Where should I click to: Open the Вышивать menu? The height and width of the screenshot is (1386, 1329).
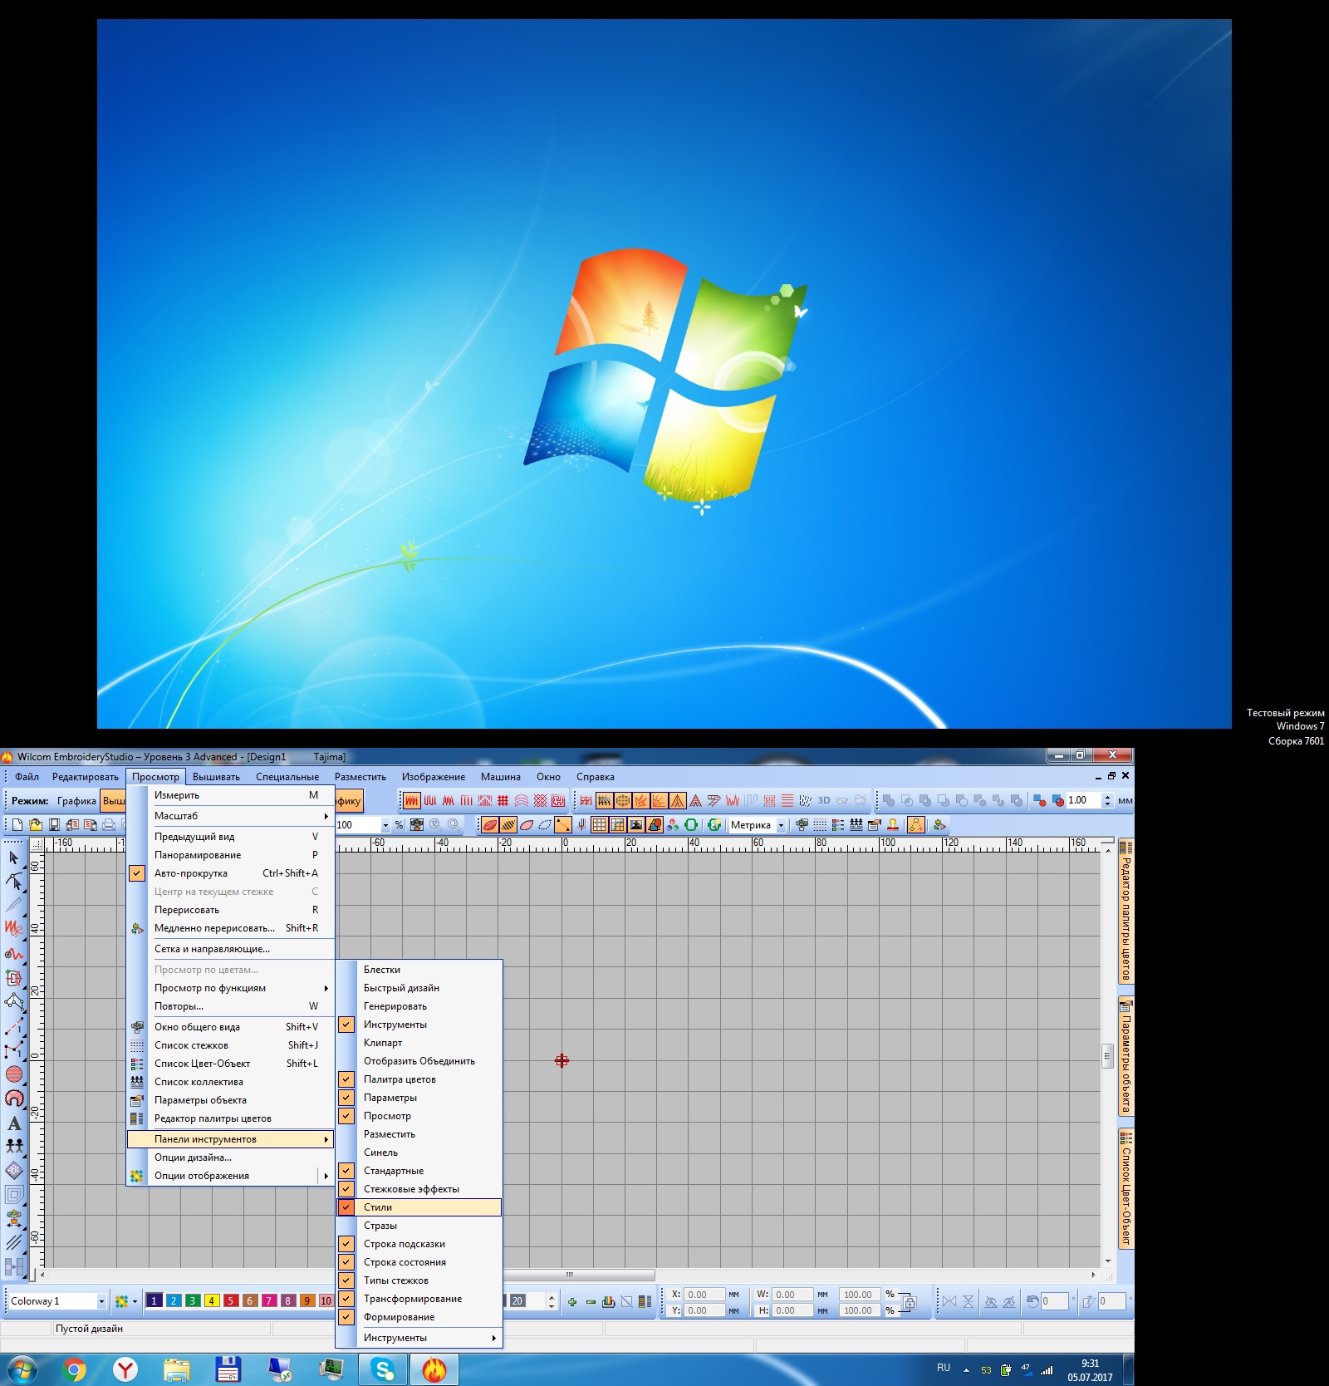coord(216,777)
